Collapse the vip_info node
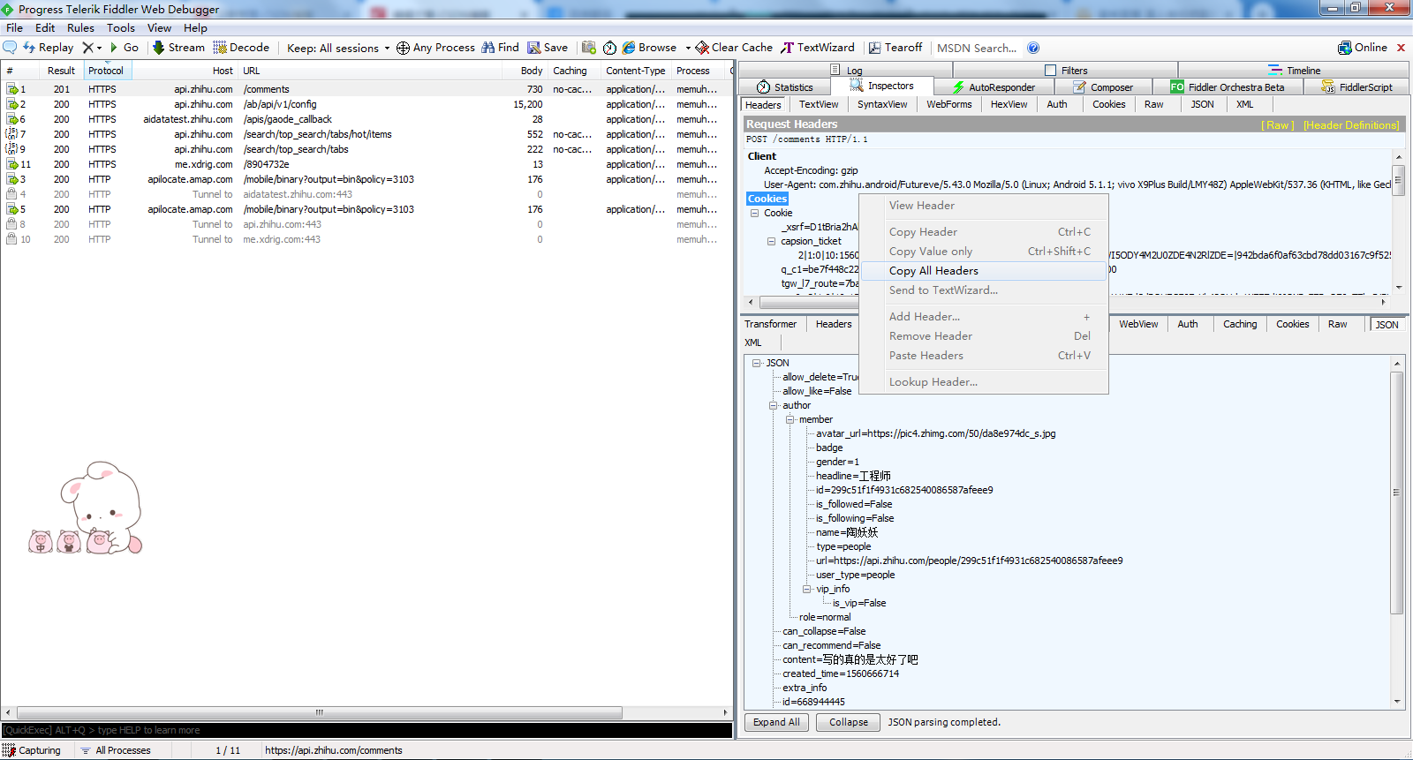The height and width of the screenshot is (760, 1413). pyautogui.click(x=807, y=589)
